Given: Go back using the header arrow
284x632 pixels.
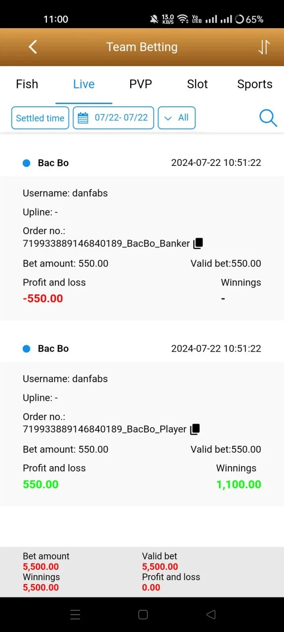Looking at the screenshot, I should pos(33,47).
